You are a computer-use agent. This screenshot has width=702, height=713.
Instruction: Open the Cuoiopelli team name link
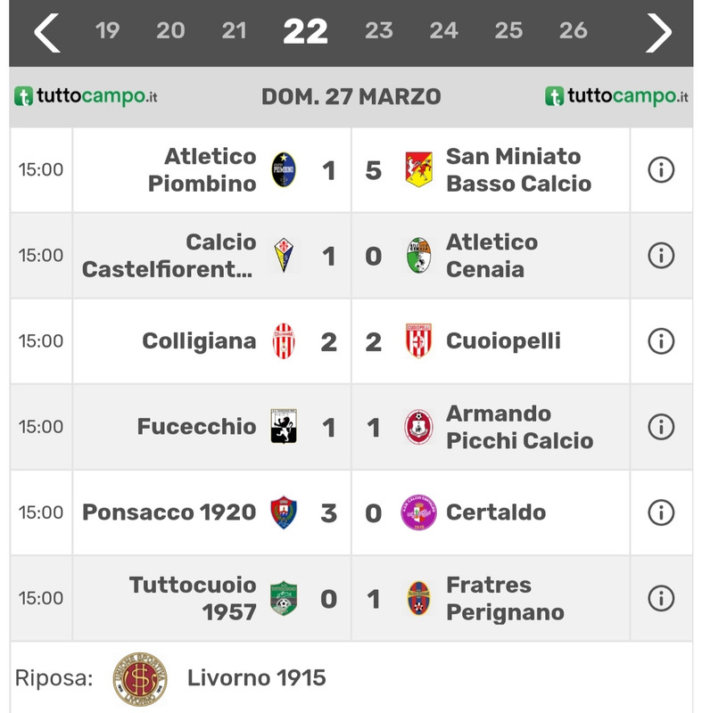503,341
